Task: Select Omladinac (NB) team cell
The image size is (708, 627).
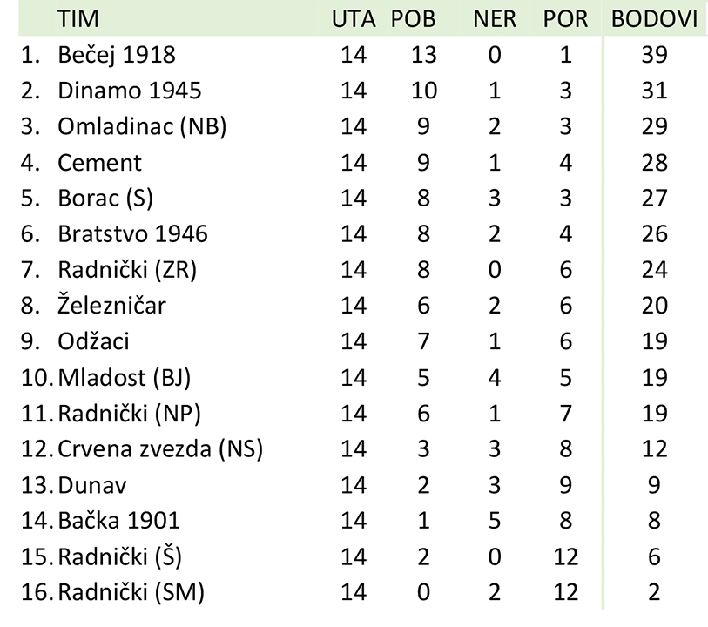Action: point(142,126)
